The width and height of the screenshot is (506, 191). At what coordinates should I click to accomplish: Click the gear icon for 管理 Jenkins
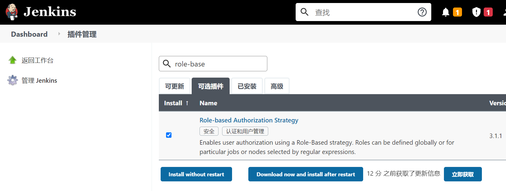click(13, 80)
